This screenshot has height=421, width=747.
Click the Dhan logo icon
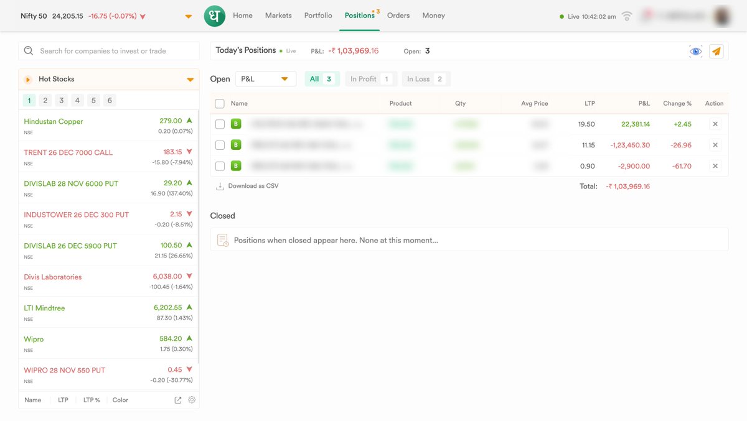[x=214, y=16]
